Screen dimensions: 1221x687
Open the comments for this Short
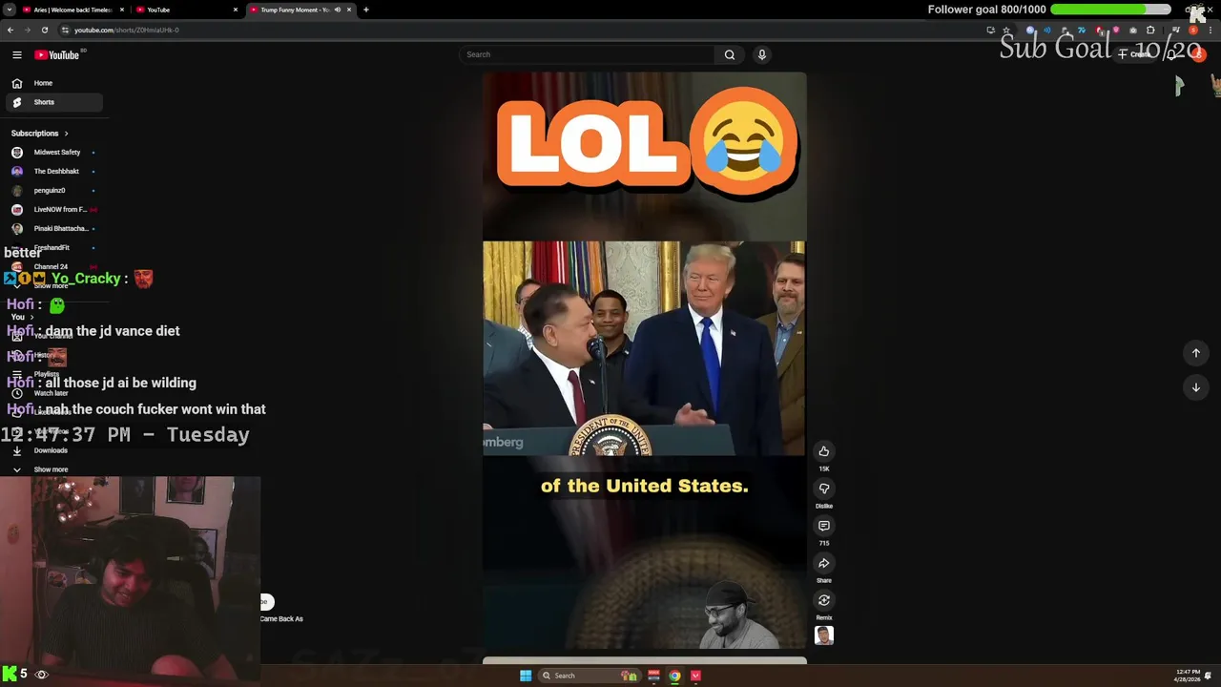pyautogui.click(x=824, y=526)
